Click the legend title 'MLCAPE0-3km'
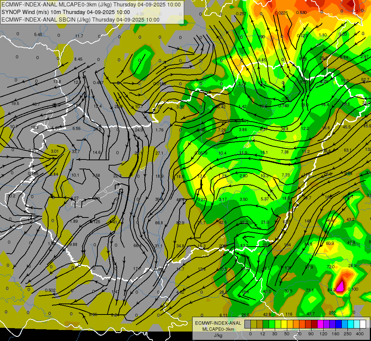The image size is (371, 341). 218,329
